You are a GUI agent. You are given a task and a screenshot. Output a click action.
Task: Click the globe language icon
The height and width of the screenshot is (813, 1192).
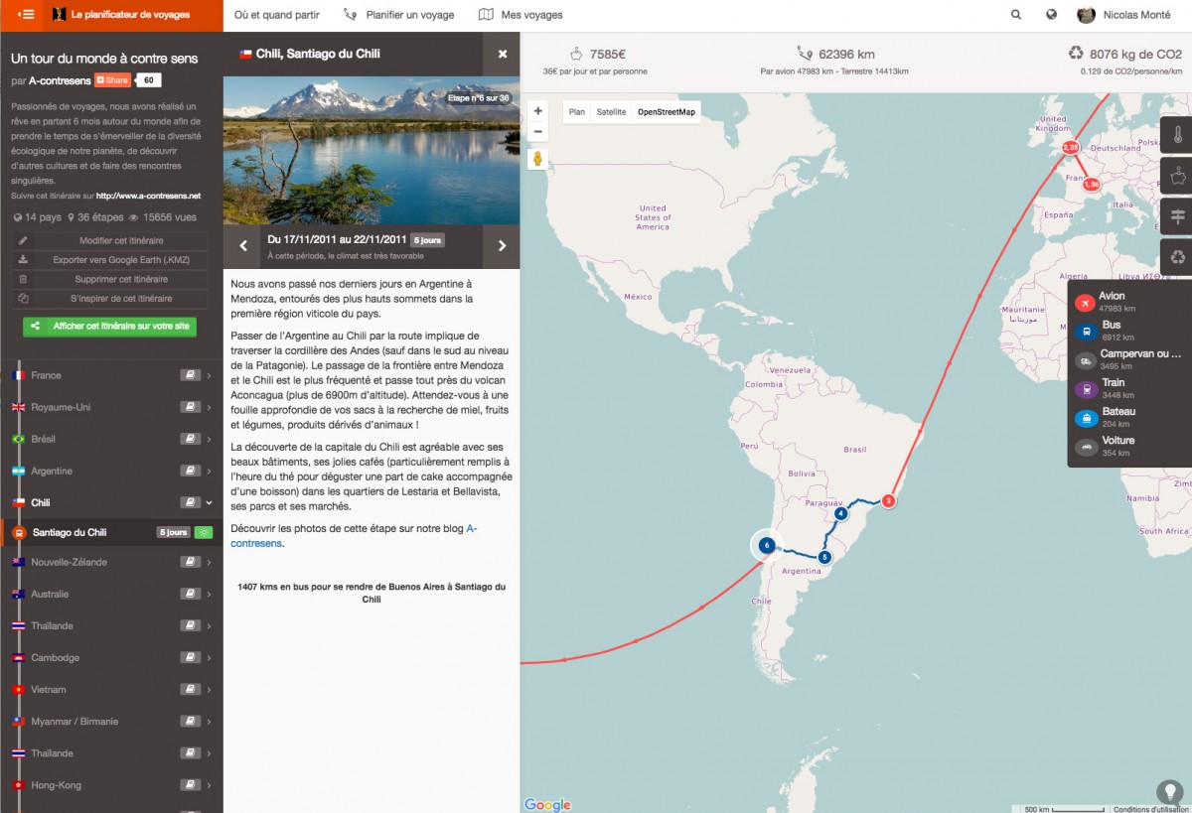[1052, 15]
